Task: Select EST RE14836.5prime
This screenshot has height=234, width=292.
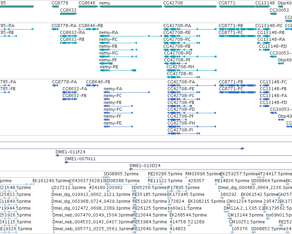Action: [x=232, y=181]
